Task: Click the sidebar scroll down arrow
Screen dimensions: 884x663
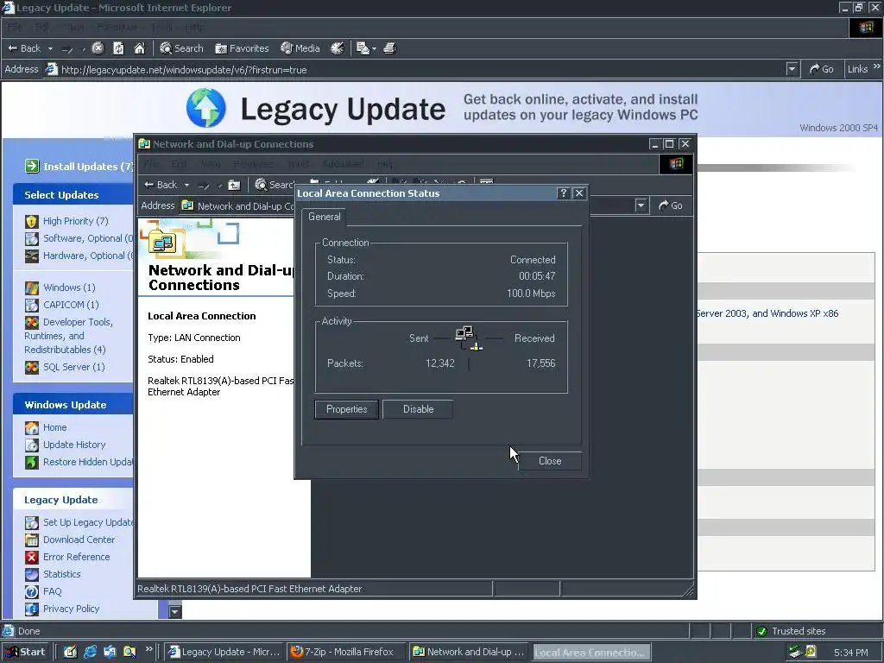Action: pyautogui.click(x=175, y=612)
